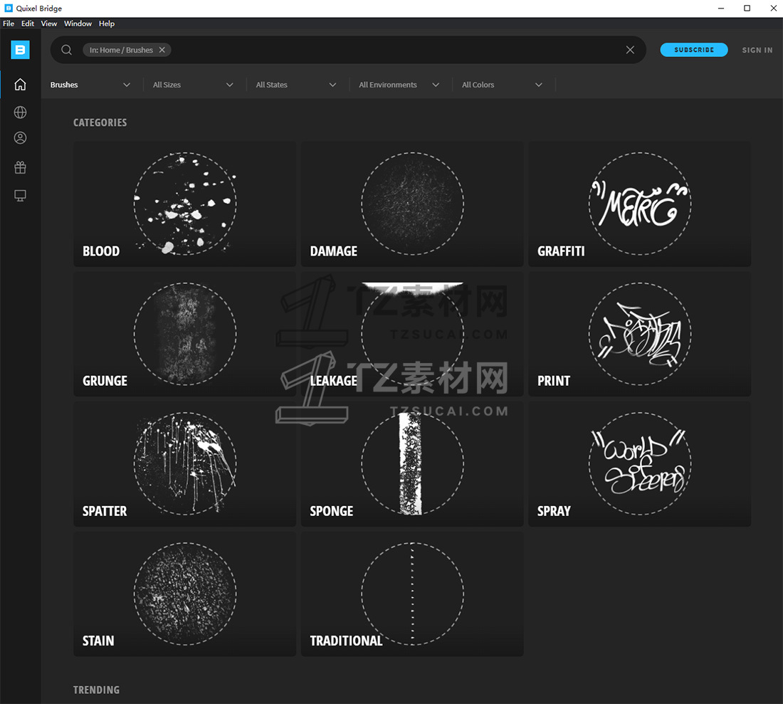Open the Blood brush category
Viewport: 783px width, 704px height.
(185, 204)
